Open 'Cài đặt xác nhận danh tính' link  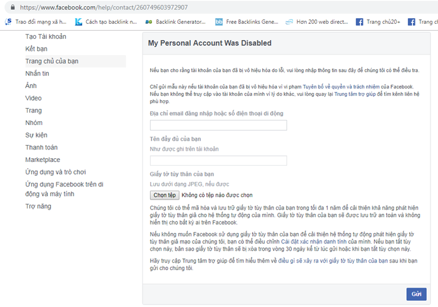[x=313, y=242]
